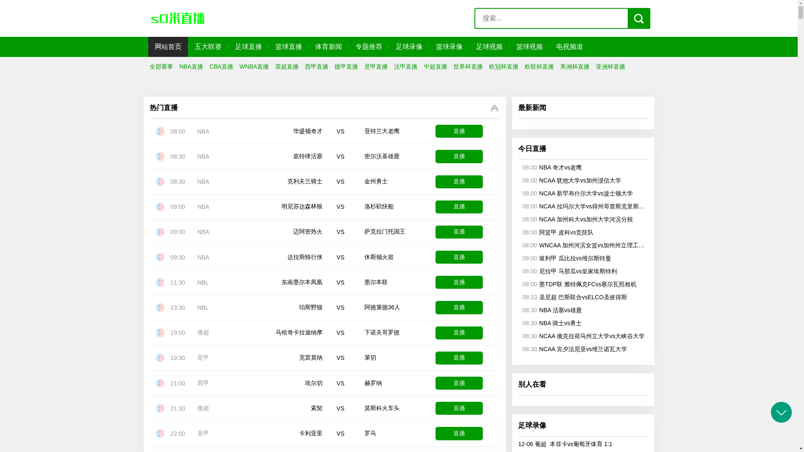This screenshot has height=452, width=804.
Task: Click the basketball icon in the 达拉斯独行侠 row
Action: 160,257
